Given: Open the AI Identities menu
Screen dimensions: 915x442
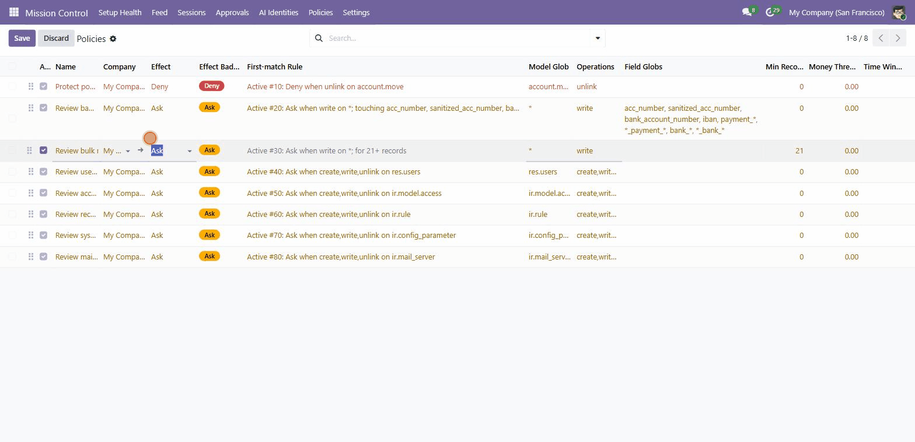Looking at the screenshot, I should (278, 12).
